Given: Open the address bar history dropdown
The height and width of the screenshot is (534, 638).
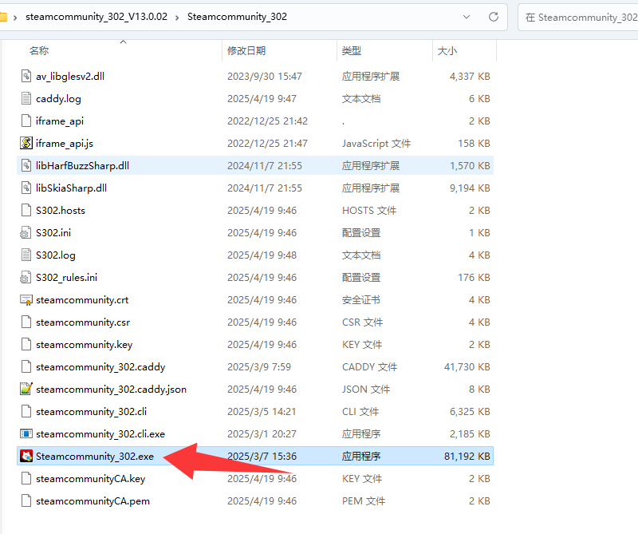Looking at the screenshot, I should 466,16.
